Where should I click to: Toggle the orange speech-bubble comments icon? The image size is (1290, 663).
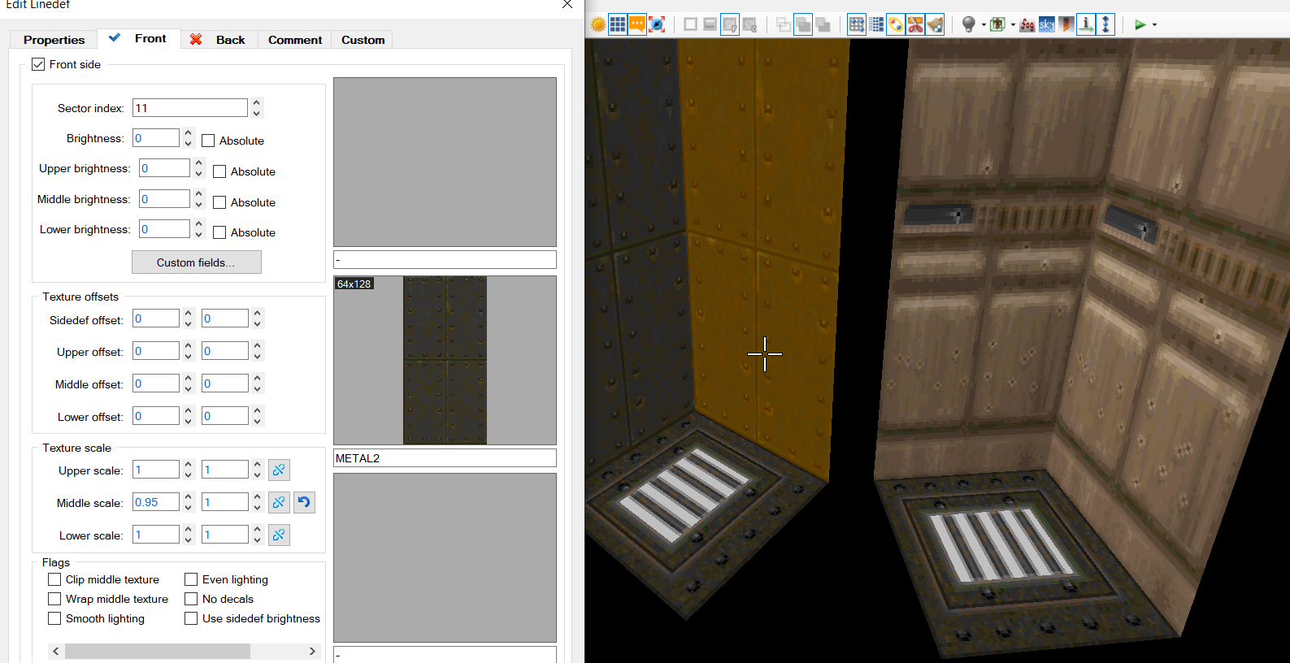click(x=637, y=24)
